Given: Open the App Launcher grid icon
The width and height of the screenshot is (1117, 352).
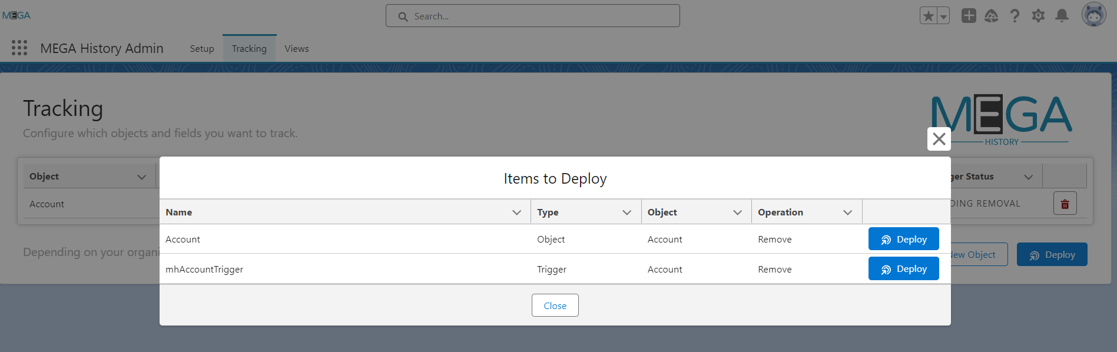Looking at the screenshot, I should pyautogui.click(x=19, y=48).
